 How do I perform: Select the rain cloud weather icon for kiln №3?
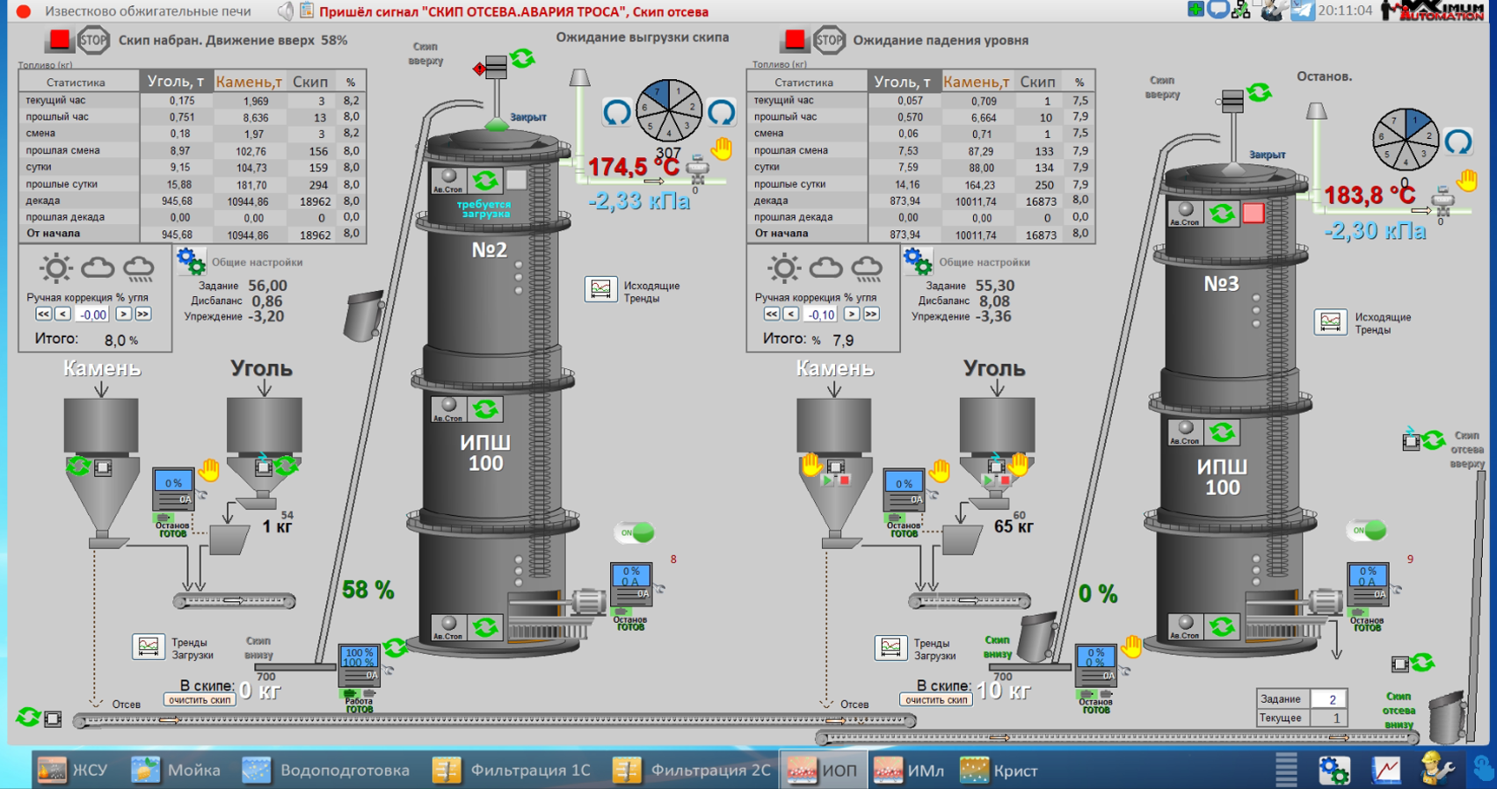867,269
